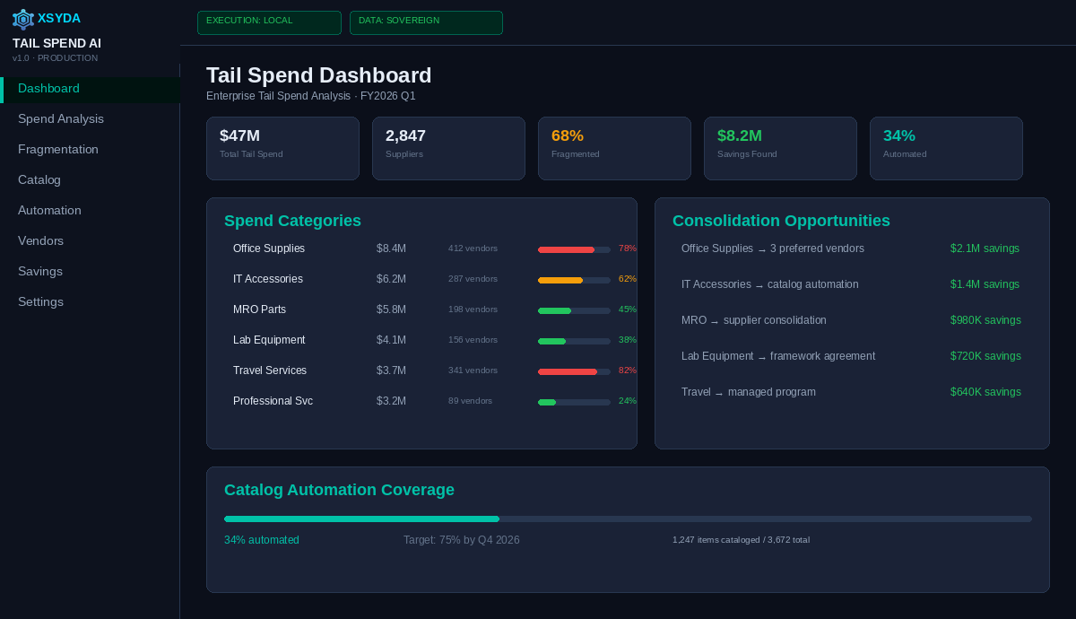Click the DATA: SOVEREIGN status badge
The image size is (1076, 619).
[426, 22]
